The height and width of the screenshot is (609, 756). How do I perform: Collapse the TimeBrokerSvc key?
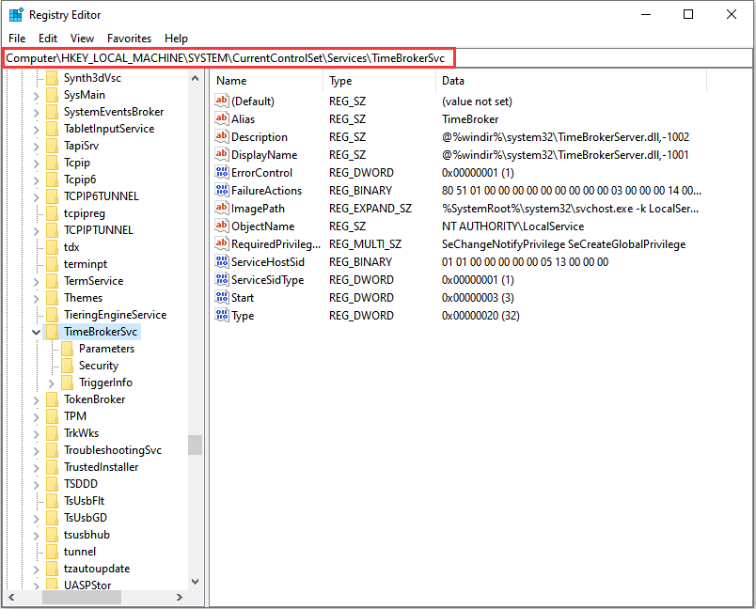36,332
